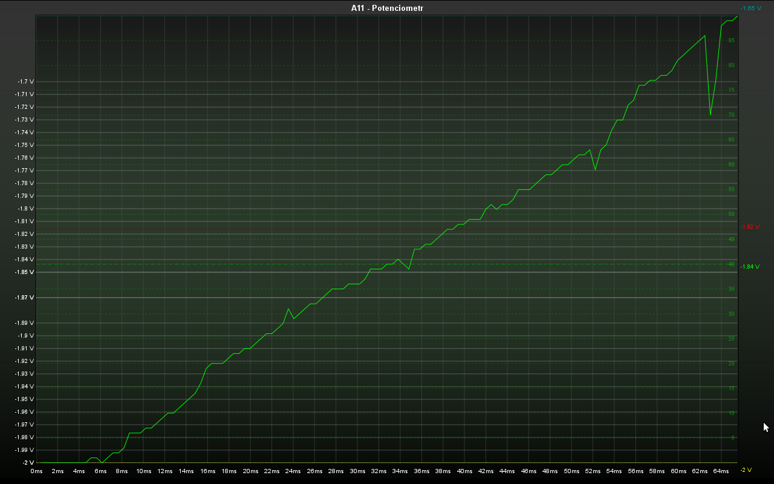
Task: Click the 32ms tick on time axis
Action: pyautogui.click(x=379, y=471)
